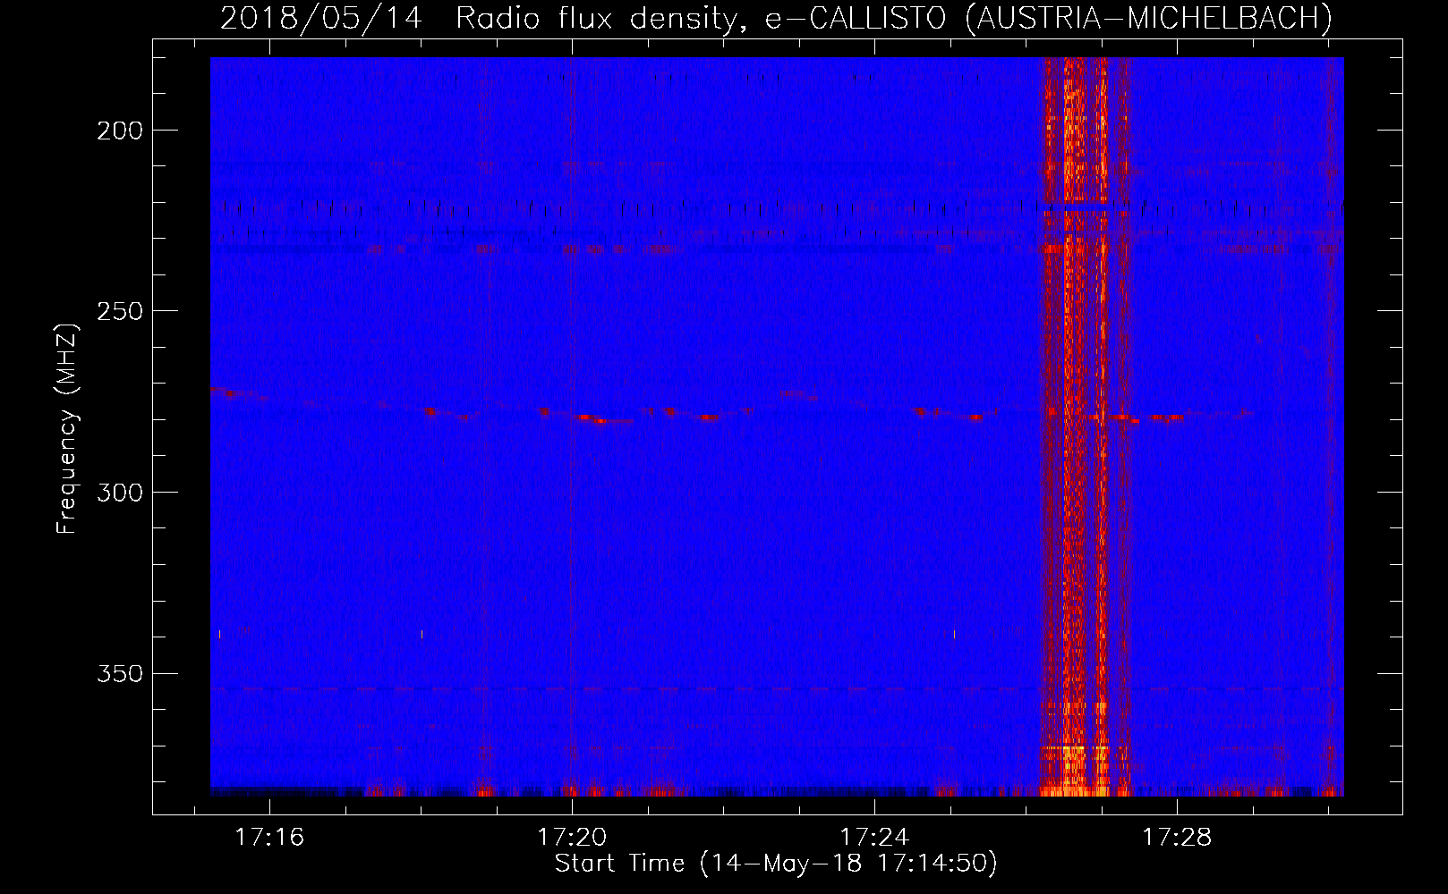
Task: Click the 17:24 time tick label
Action: point(874,837)
